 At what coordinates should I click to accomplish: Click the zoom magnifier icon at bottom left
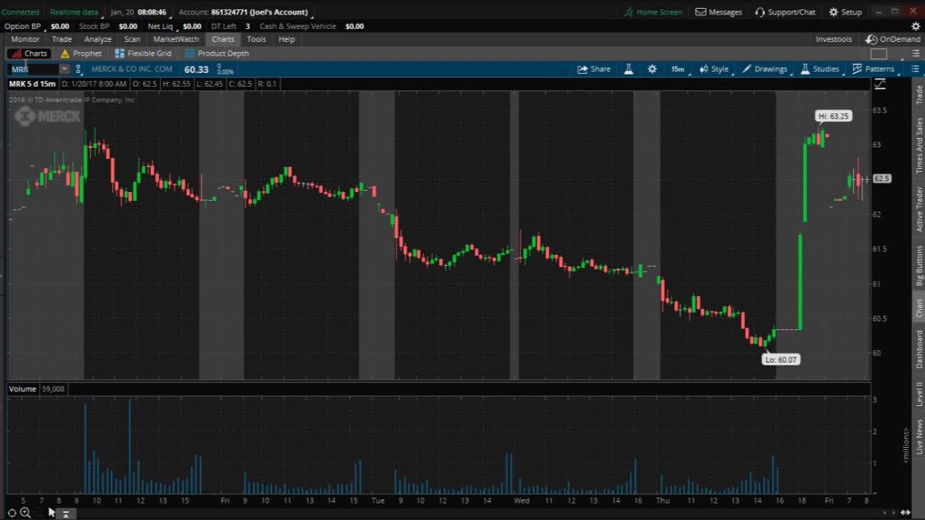point(25,513)
